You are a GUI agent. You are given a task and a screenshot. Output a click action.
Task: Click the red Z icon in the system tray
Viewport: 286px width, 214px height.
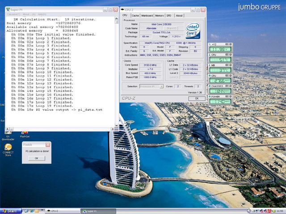269,211
